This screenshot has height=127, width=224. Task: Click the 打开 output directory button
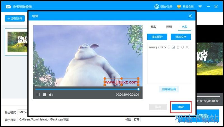pyautogui.click(x=137, y=119)
